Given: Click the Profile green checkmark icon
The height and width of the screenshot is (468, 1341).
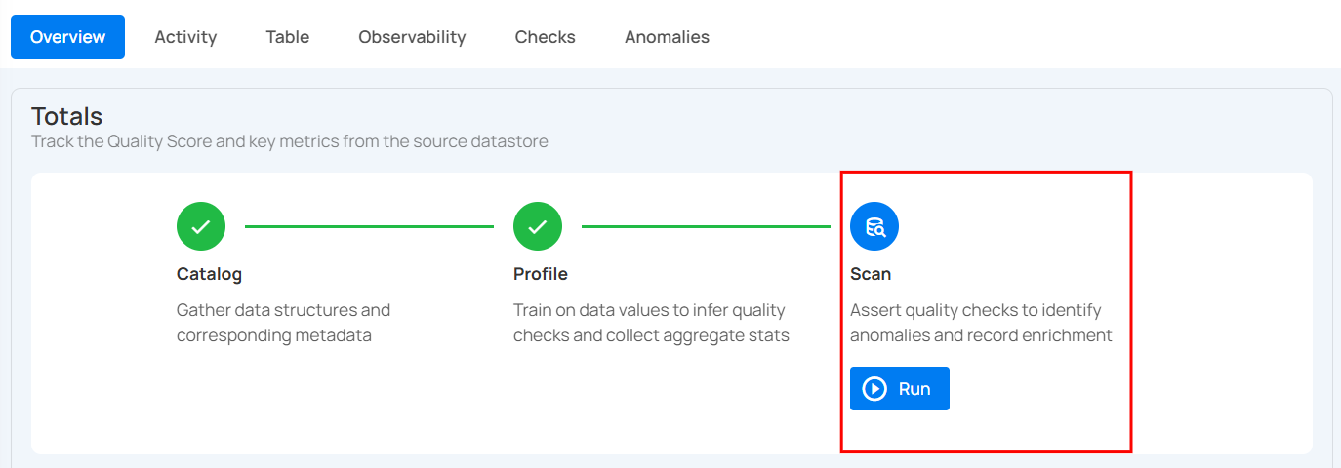Looking at the screenshot, I should [538, 226].
